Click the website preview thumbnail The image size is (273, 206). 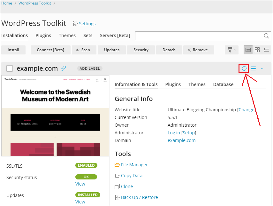point(55,116)
